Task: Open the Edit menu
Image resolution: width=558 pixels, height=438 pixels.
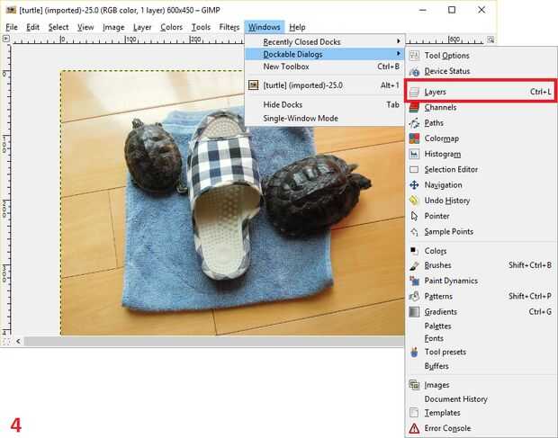Action: pyautogui.click(x=32, y=27)
